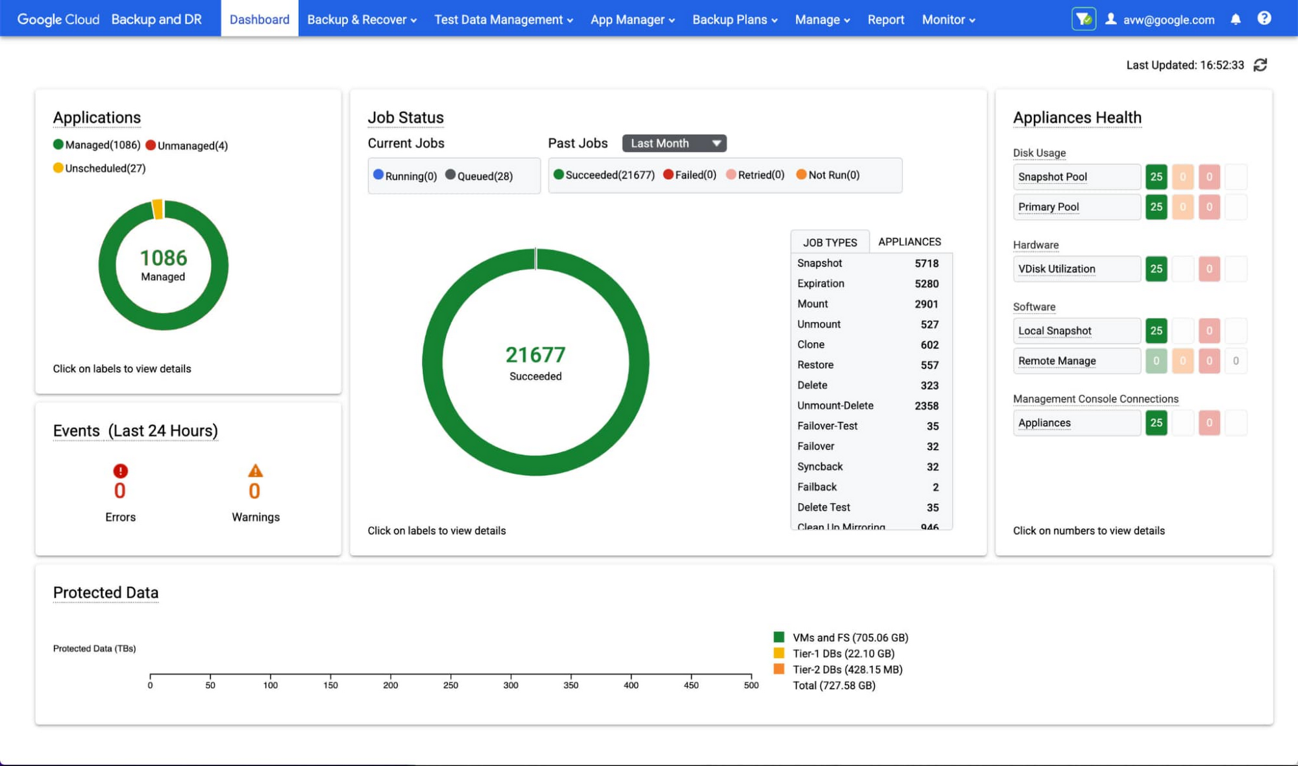
Task: Click the user account icon
Action: point(1114,18)
